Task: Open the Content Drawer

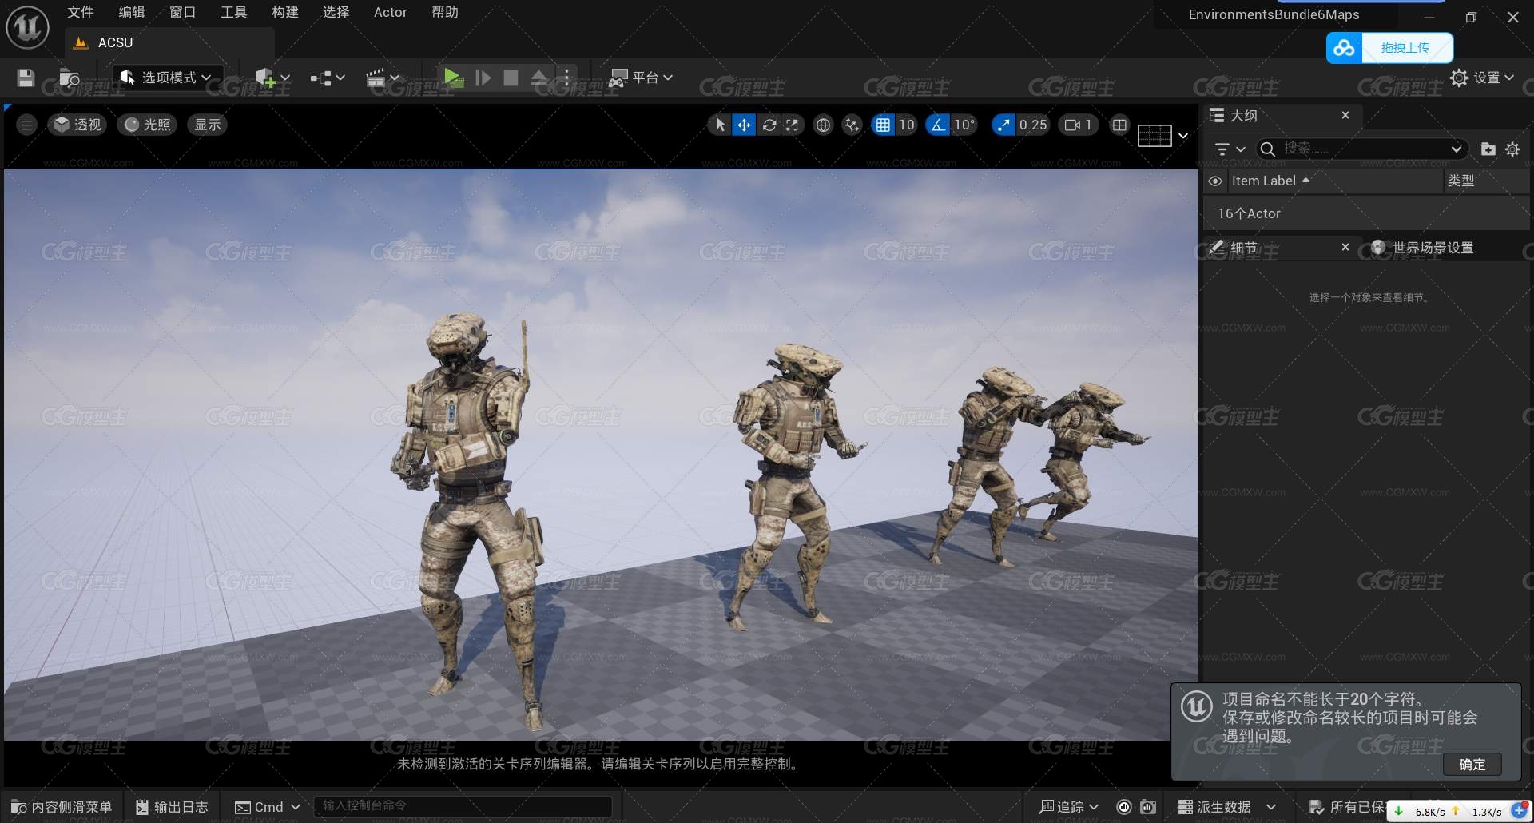Action: pos(62,807)
